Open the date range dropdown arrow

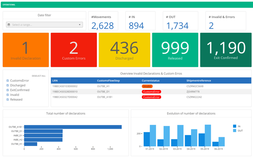tap(80, 25)
